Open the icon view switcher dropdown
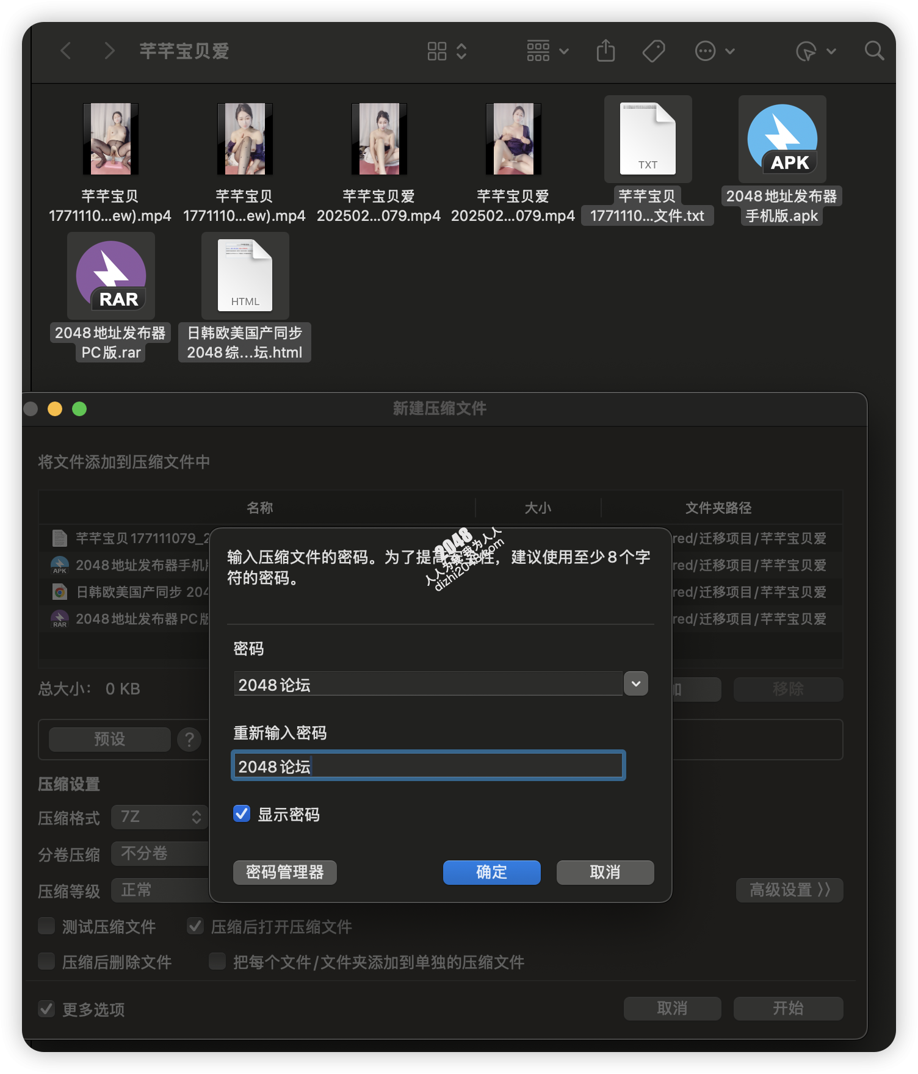918x1074 pixels. coord(447,51)
